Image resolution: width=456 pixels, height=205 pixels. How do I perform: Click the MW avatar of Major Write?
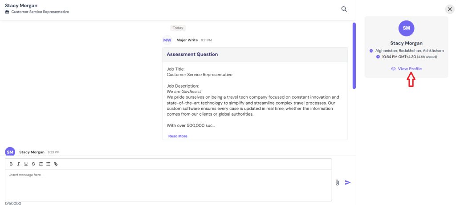point(167,40)
